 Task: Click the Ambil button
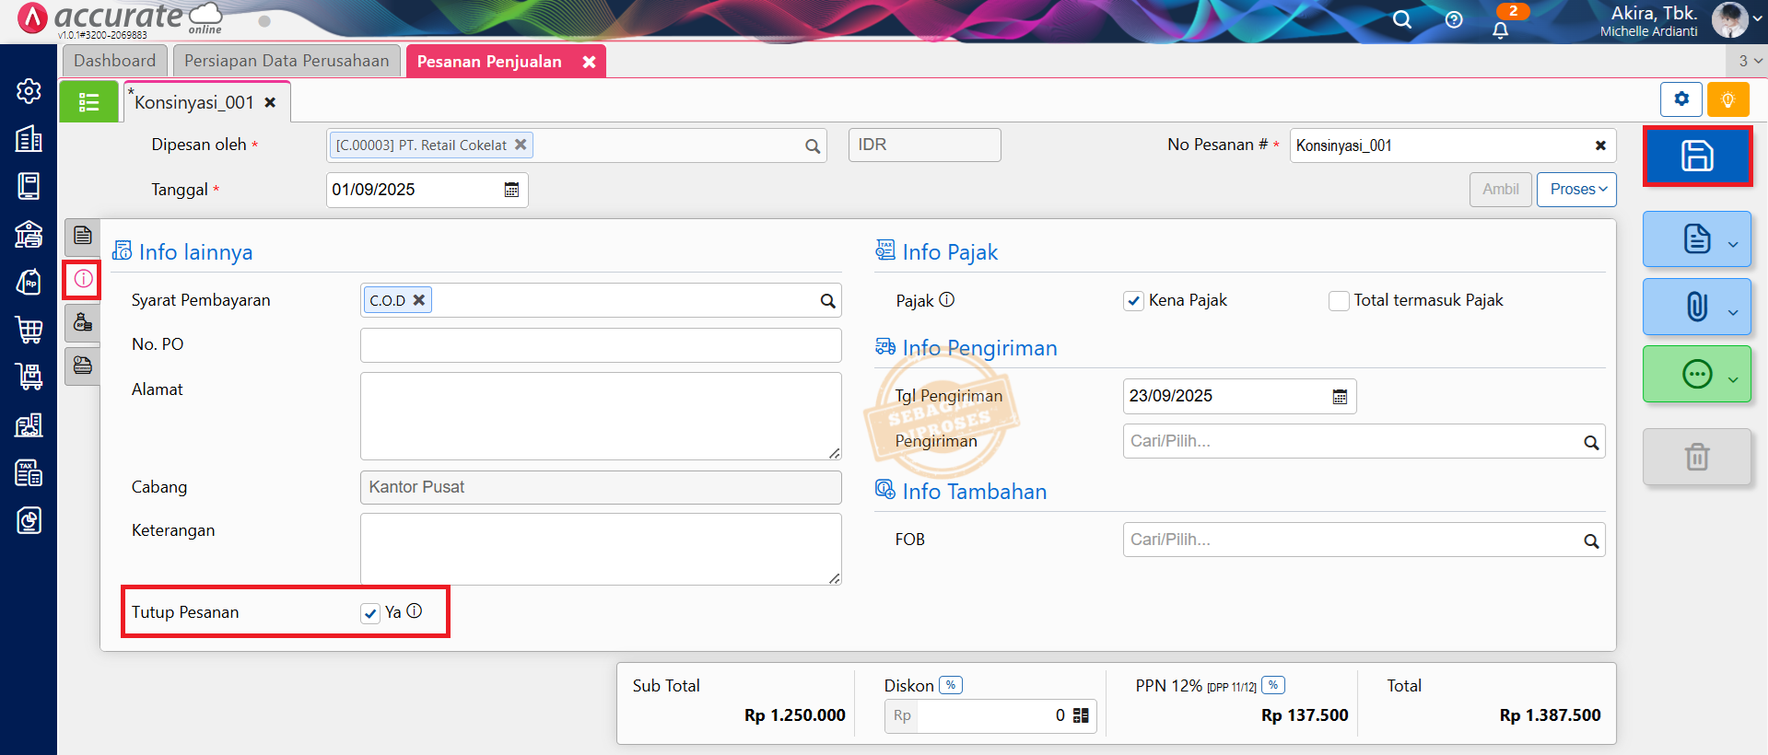click(1500, 190)
